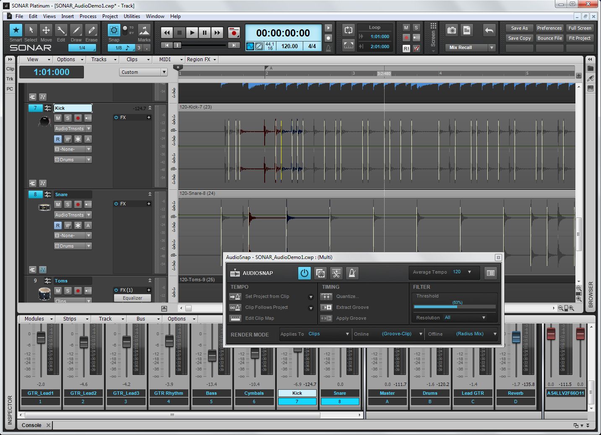Open the Utilities menu
The height and width of the screenshot is (435, 601).
(x=132, y=16)
